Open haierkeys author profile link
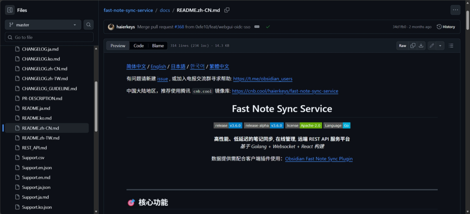Screen dimensions: 470x214 tap(126, 27)
